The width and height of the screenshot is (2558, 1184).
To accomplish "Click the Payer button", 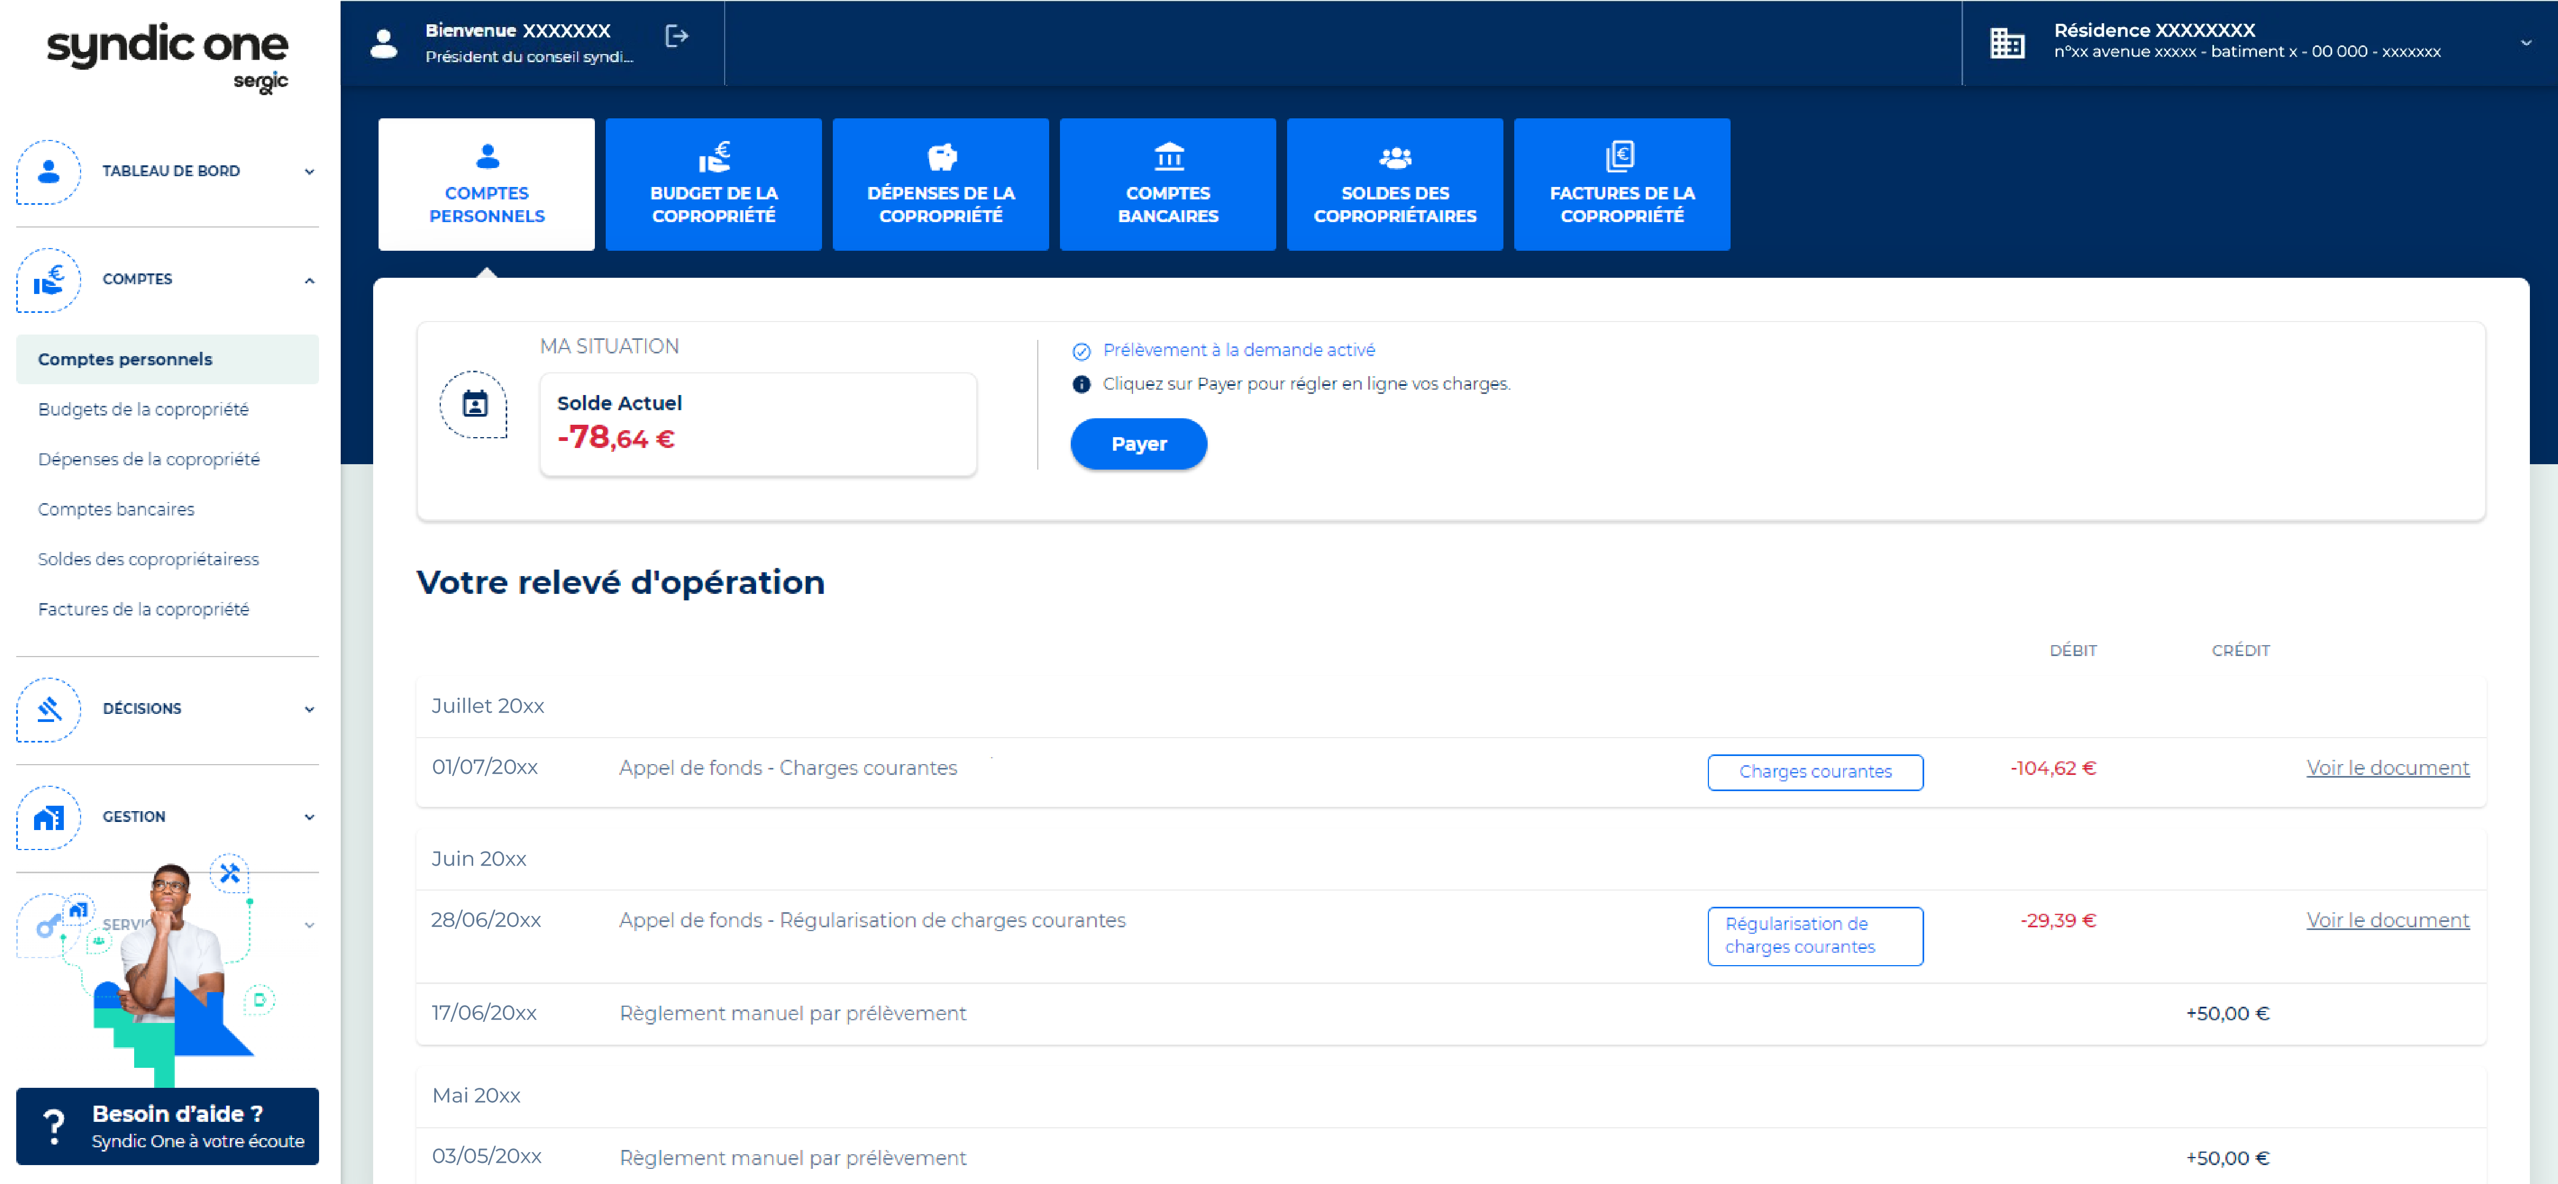I will click(x=1139, y=444).
